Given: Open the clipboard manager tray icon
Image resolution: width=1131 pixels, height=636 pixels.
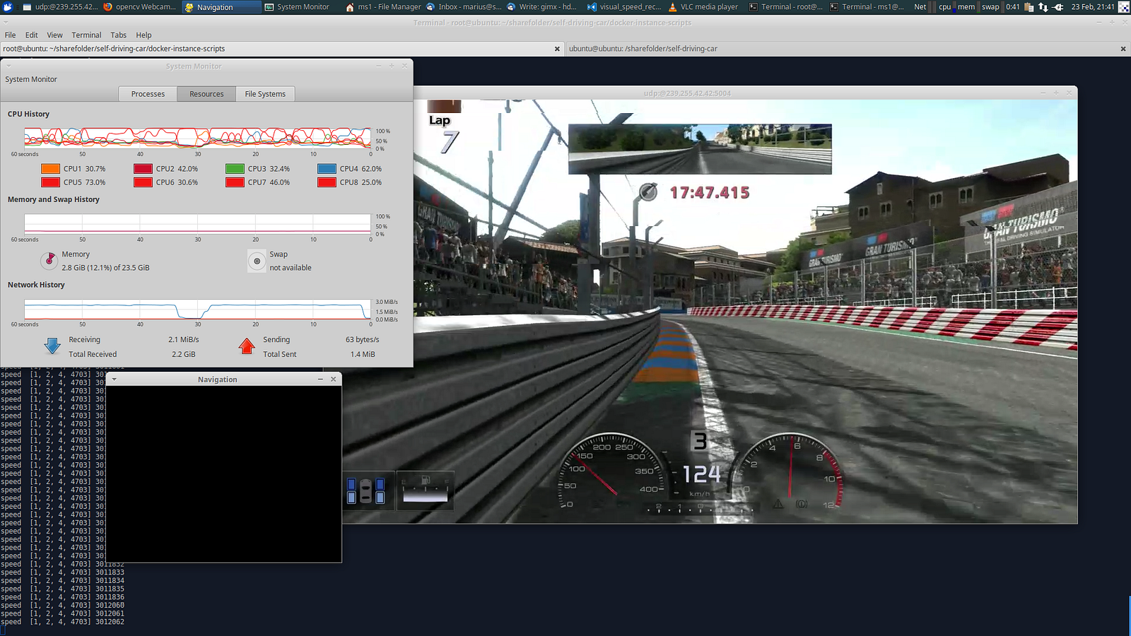Looking at the screenshot, I should [1029, 7].
